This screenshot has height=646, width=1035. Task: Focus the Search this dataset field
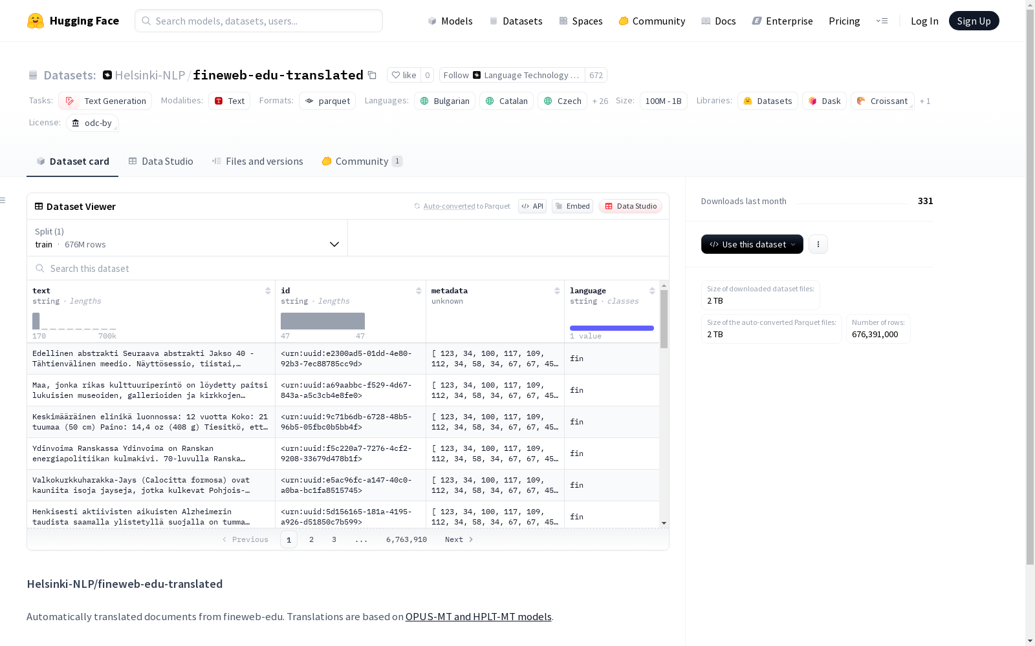pos(348,268)
